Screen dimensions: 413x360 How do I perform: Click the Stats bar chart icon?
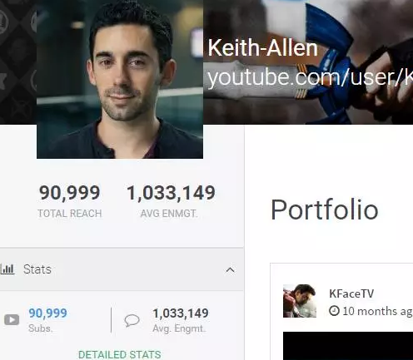pyautogui.click(x=7, y=269)
